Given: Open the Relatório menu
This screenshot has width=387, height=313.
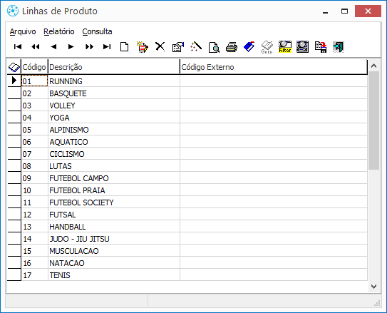Looking at the screenshot, I should tap(59, 31).
